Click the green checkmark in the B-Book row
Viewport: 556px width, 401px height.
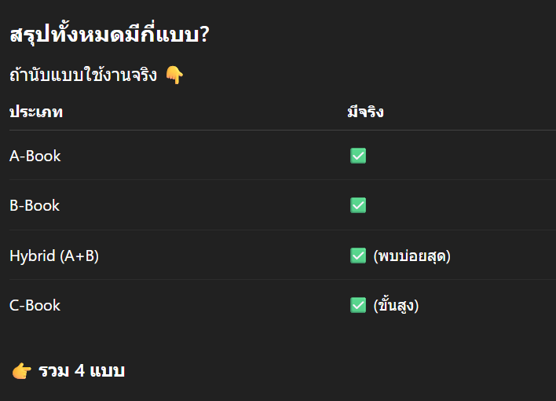click(x=358, y=205)
